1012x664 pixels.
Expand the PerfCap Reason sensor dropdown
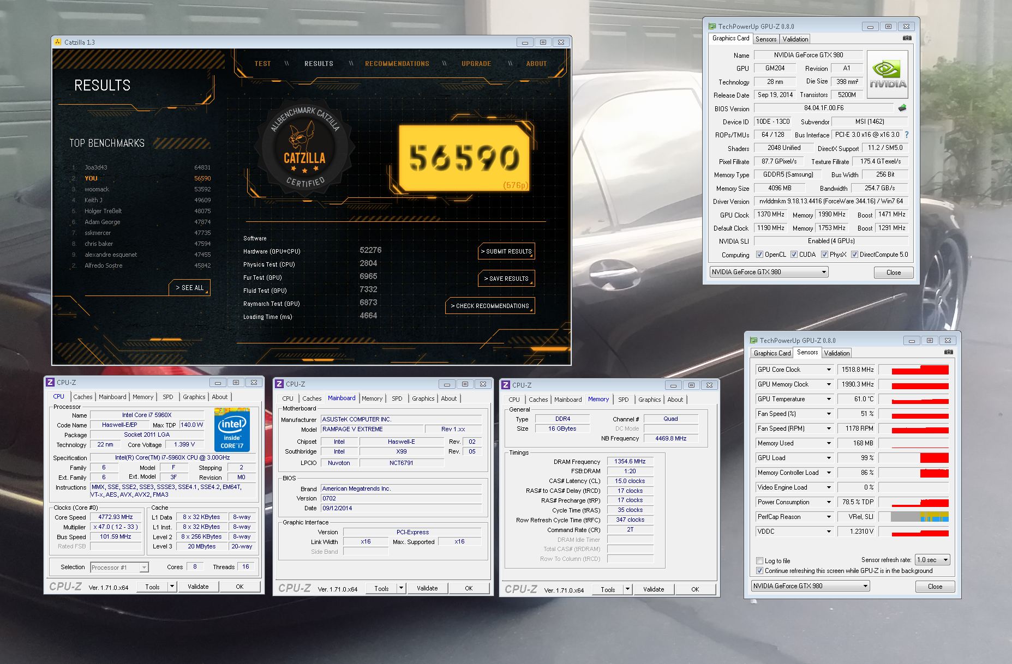tap(829, 517)
